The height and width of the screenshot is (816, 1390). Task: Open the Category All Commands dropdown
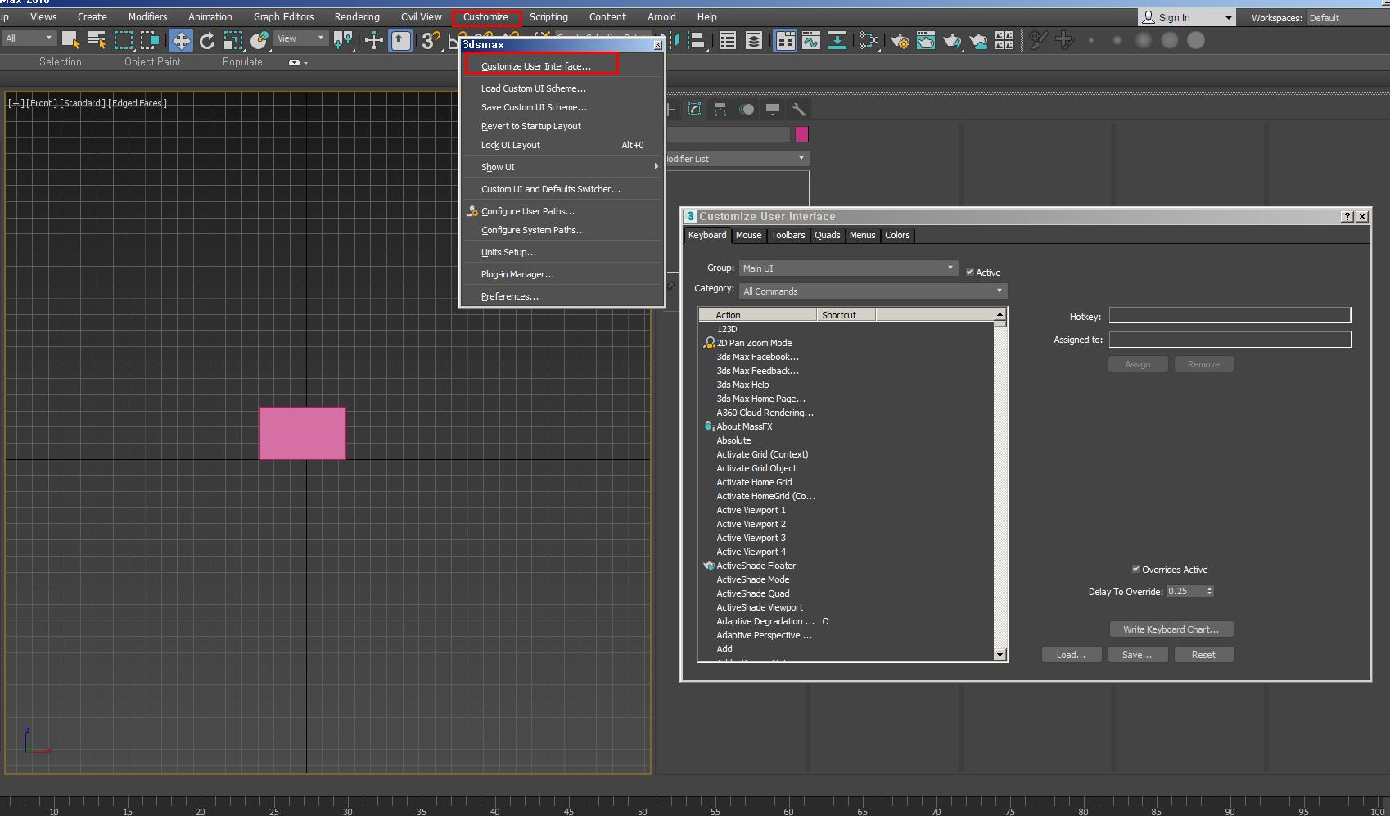click(873, 291)
